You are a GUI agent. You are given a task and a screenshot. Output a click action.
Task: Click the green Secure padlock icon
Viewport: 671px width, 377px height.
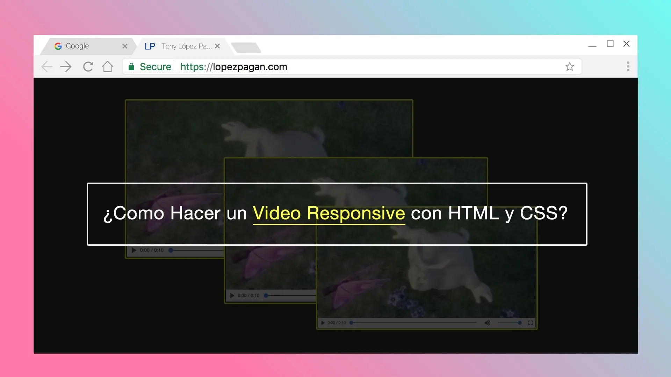pyautogui.click(x=132, y=66)
